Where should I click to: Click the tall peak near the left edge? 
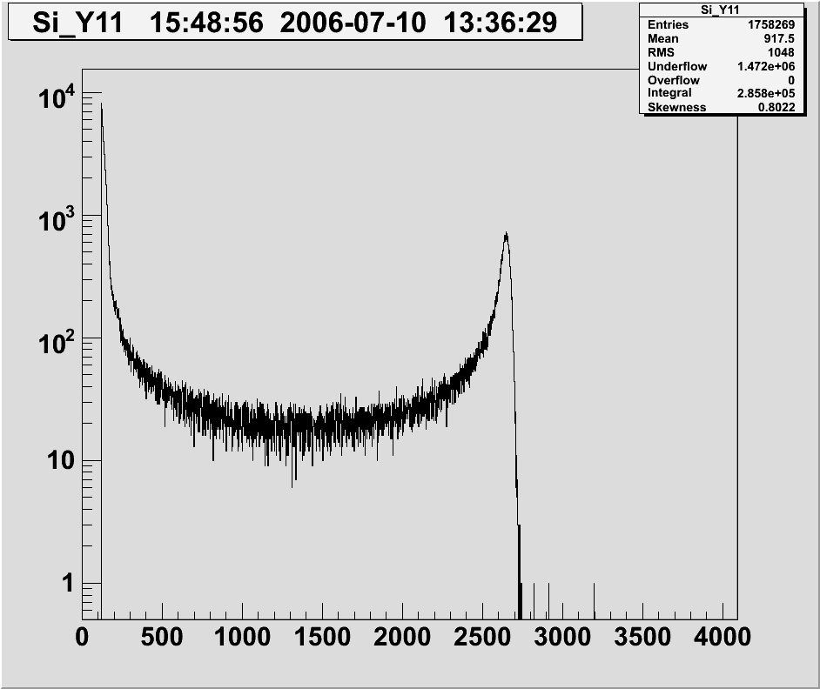tap(101, 109)
